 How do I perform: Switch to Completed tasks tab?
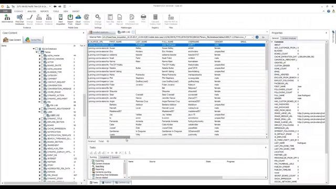point(104,157)
